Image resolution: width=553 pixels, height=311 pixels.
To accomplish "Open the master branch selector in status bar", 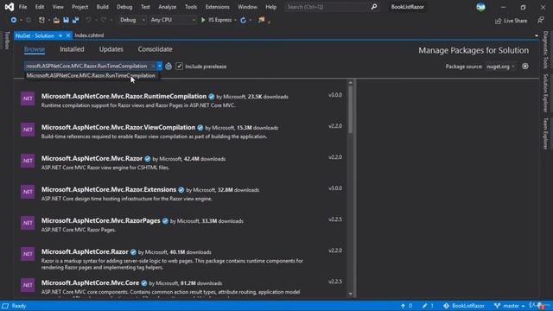I will [510, 306].
